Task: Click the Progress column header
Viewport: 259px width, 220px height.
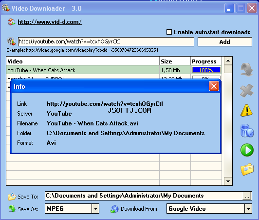Action: pos(206,61)
